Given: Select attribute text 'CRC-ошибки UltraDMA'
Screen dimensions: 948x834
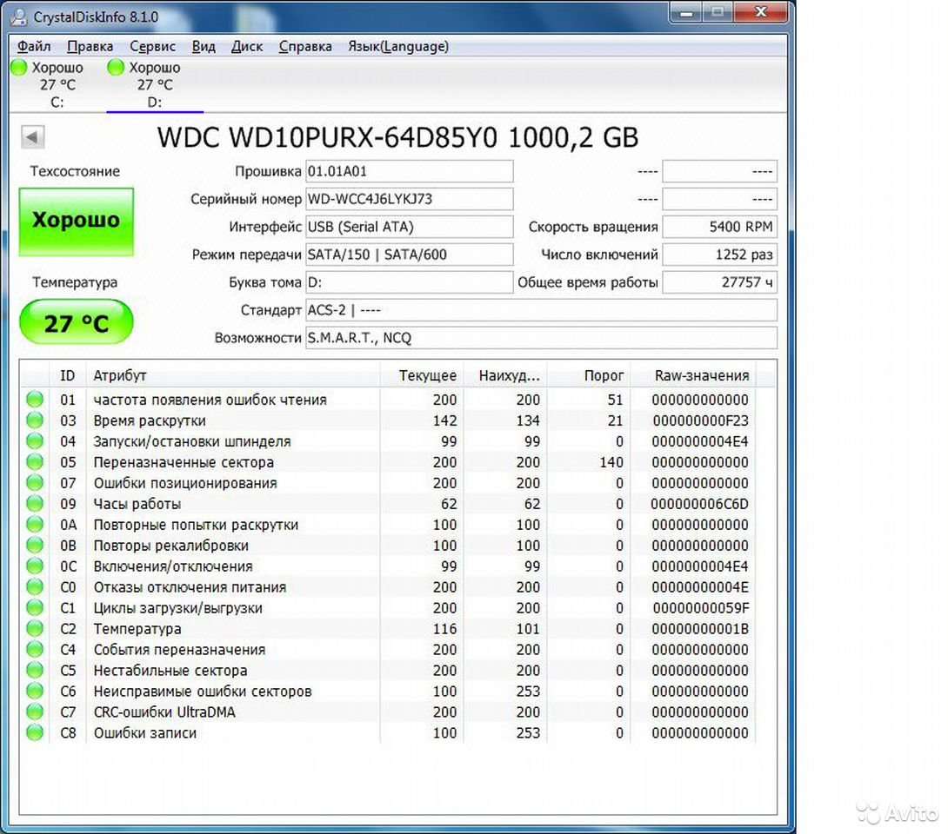Looking at the screenshot, I should point(164,712).
